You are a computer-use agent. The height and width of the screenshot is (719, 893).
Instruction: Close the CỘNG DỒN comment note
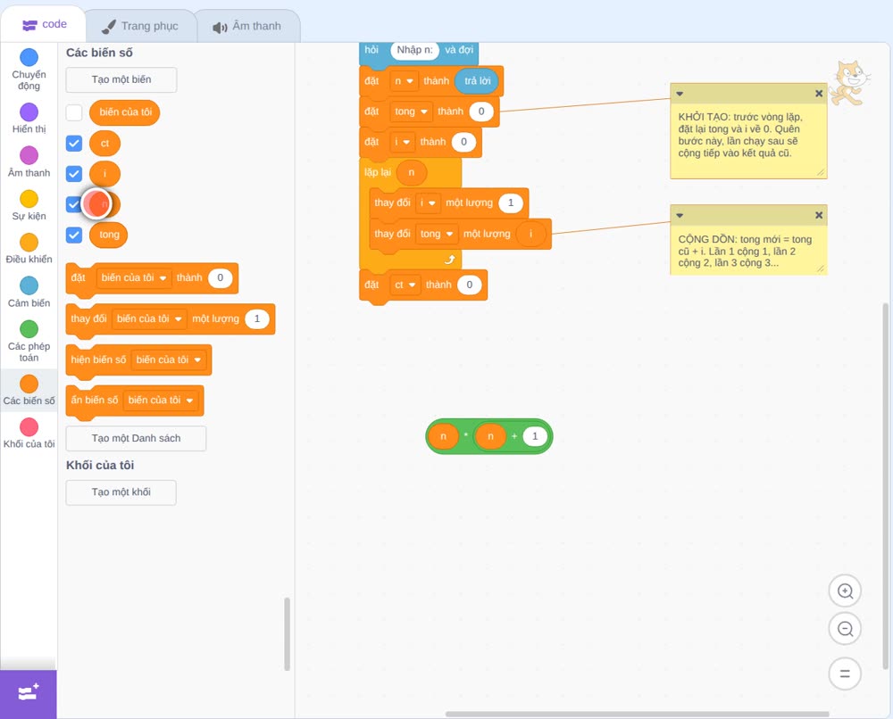pyautogui.click(x=819, y=215)
